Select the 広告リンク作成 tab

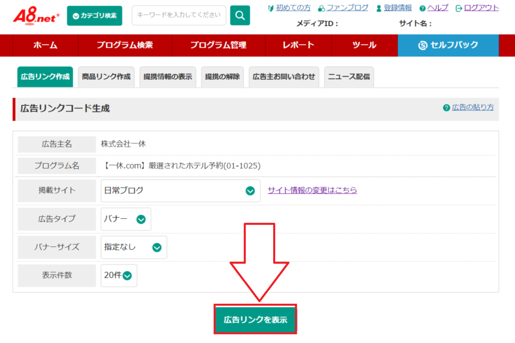[45, 77]
